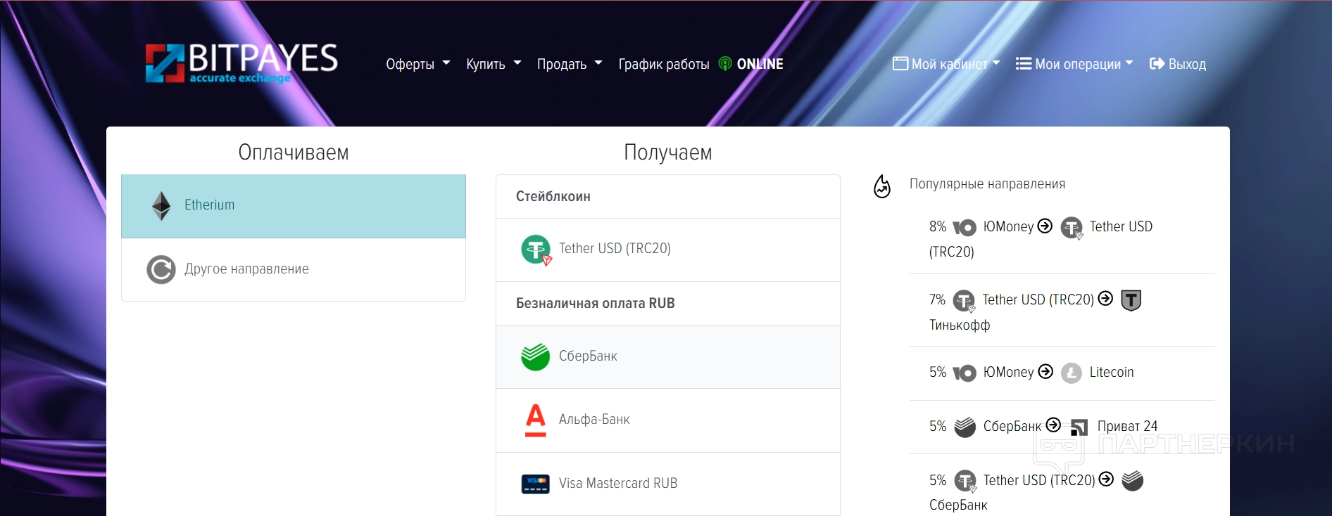Image resolution: width=1332 pixels, height=516 pixels.
Task: Click the Популярные направления heading
Action: click(x=987, y=184)
